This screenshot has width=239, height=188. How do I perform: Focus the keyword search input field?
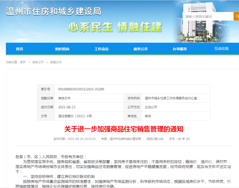pyautogui.click(x=208, y=16)
